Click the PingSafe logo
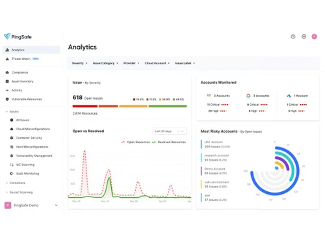This screenshot has width=325, height=244. [x=18, y=36]
